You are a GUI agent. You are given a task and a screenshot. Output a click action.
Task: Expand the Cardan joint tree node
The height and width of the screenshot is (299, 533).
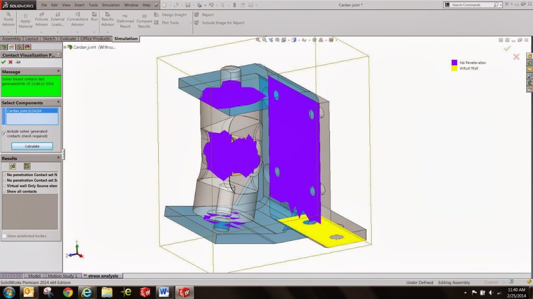point(65,47)
